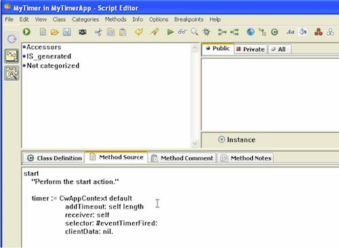Open the Class menu

click(59, 20)
